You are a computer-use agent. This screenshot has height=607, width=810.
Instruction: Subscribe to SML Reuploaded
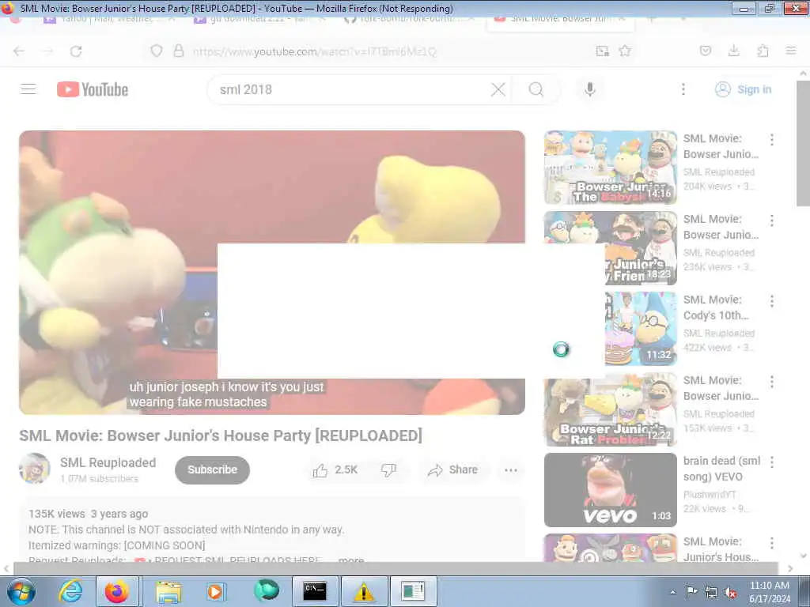point(212,469)
